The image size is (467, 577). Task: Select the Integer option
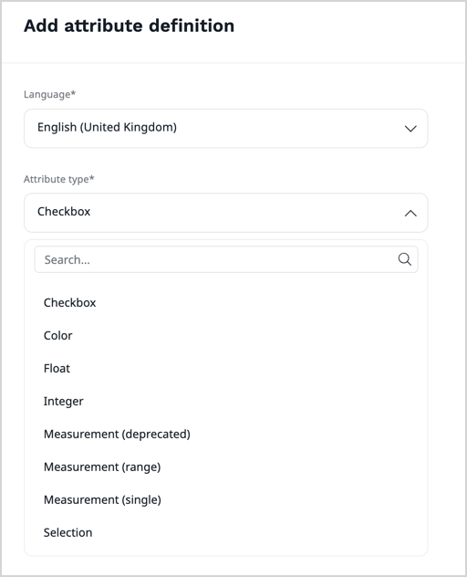226,401
